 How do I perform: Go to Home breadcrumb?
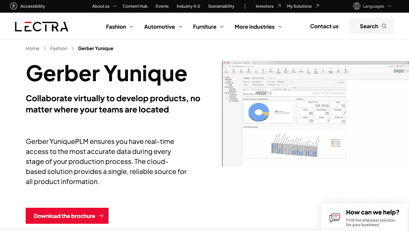point(32,48)
